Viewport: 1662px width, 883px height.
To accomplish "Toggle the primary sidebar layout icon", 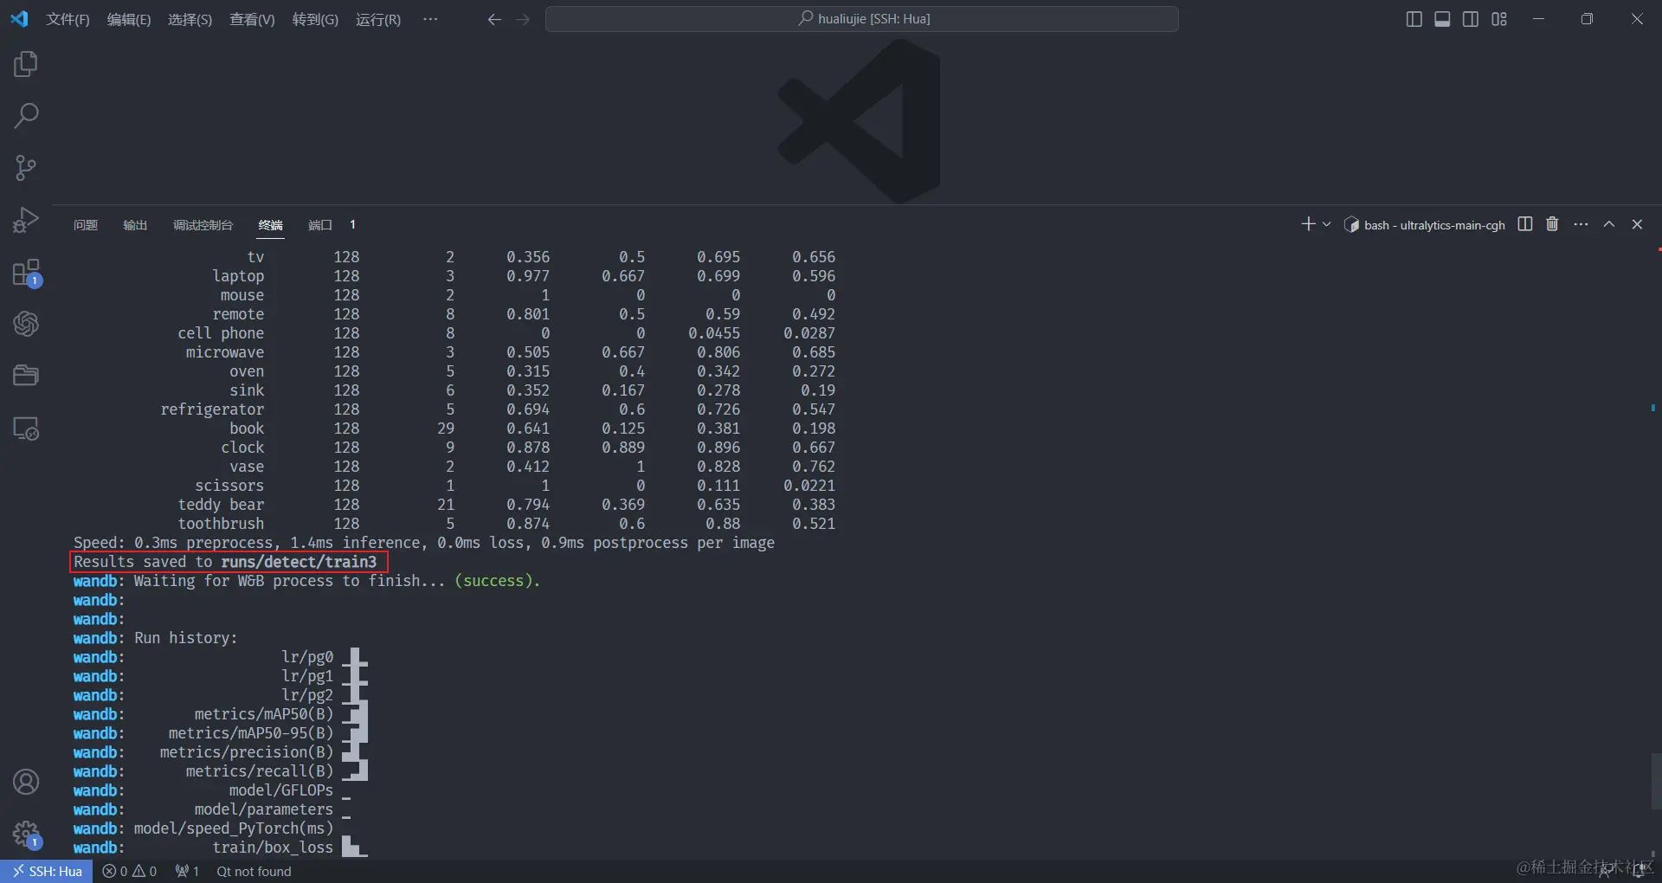I will tap(1414, 19).
